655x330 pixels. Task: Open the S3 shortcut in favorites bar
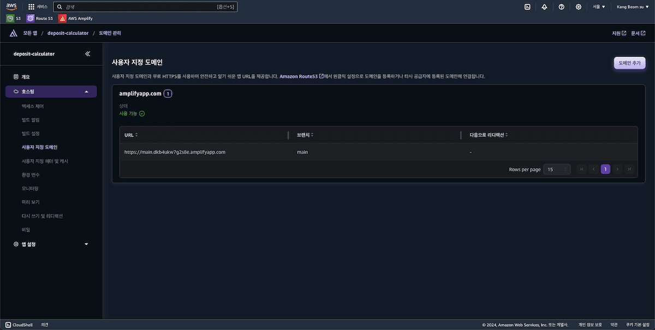(x=14, y=18)
